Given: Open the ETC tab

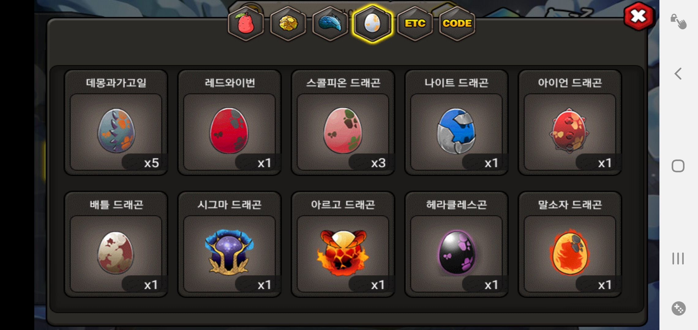Looking at the screenshot, I should click(415, 24).
